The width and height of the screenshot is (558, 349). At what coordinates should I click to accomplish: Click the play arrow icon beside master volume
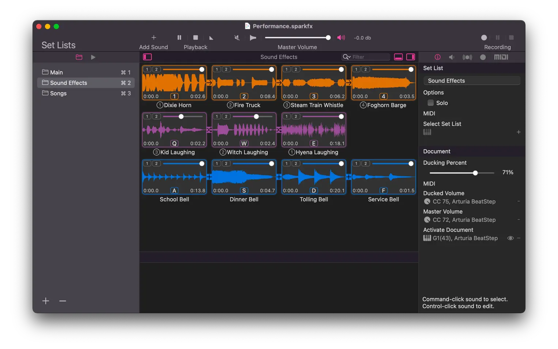[x=253, y=38]
